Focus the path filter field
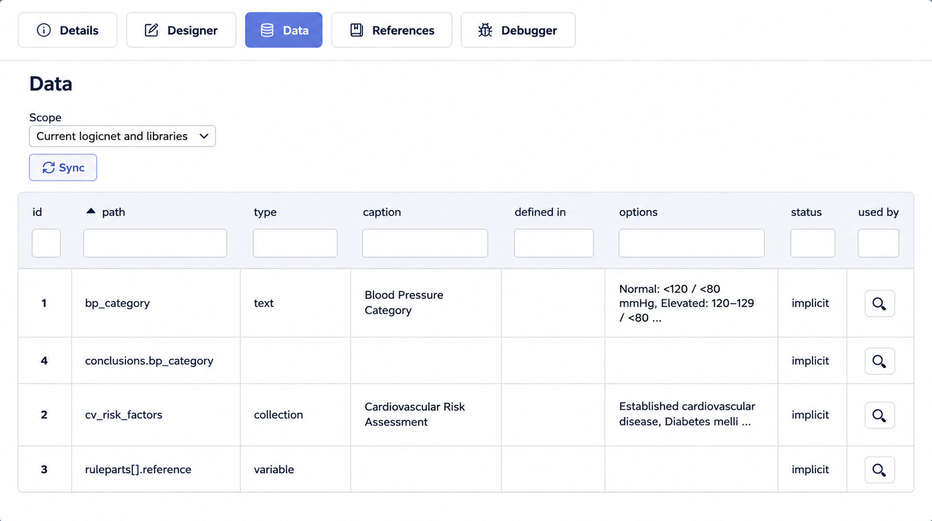Viewport: 932px width, 521px height. pos(155,243)
